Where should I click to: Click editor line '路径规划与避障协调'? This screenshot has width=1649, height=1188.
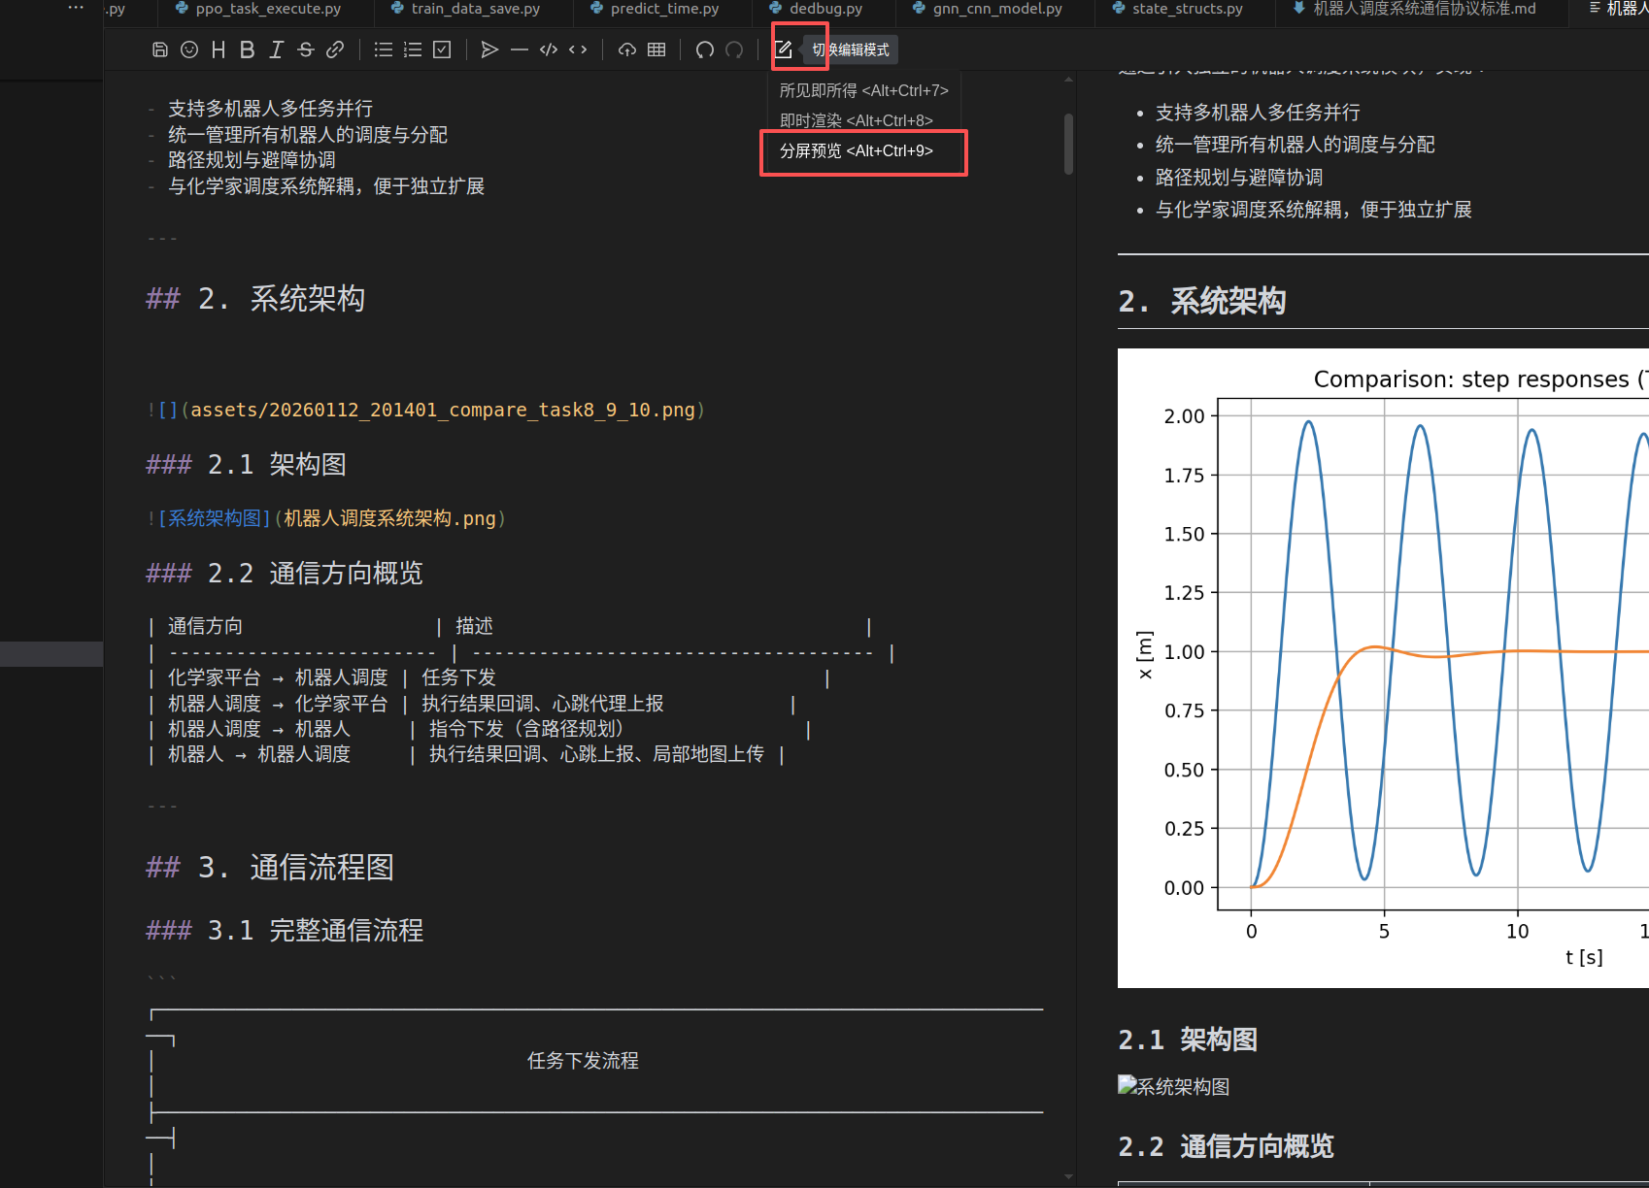(252, 160)
